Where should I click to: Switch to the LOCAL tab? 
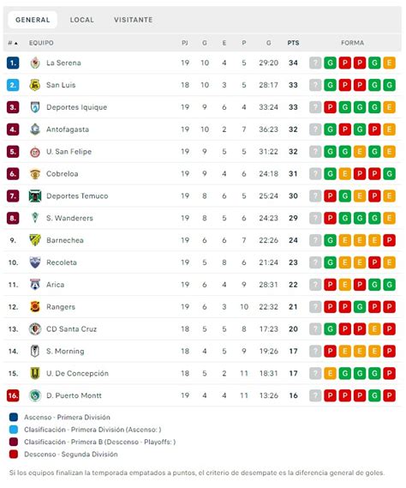[81, 20]
